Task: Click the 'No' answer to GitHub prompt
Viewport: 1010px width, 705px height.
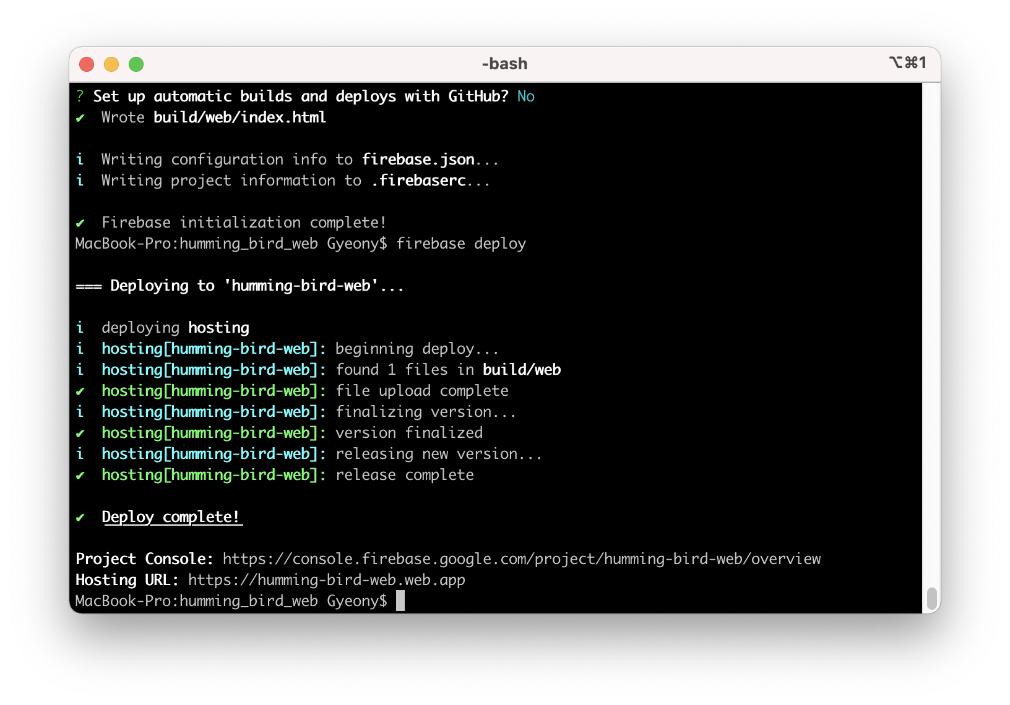Action: pos(526,96)
